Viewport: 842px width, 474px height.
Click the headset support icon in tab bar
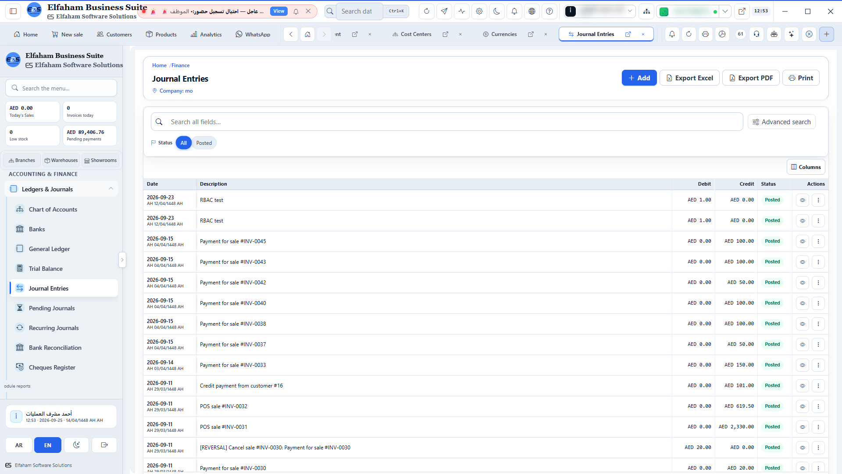(x=756, y=34)
